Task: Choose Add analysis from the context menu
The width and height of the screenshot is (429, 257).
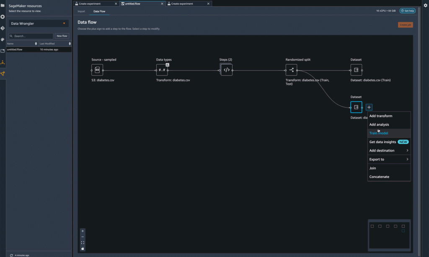Action: click(x=389, y=124)
